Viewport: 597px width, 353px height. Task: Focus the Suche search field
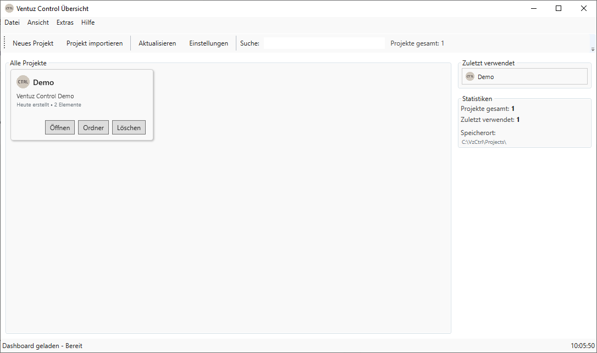pos(324,43)
